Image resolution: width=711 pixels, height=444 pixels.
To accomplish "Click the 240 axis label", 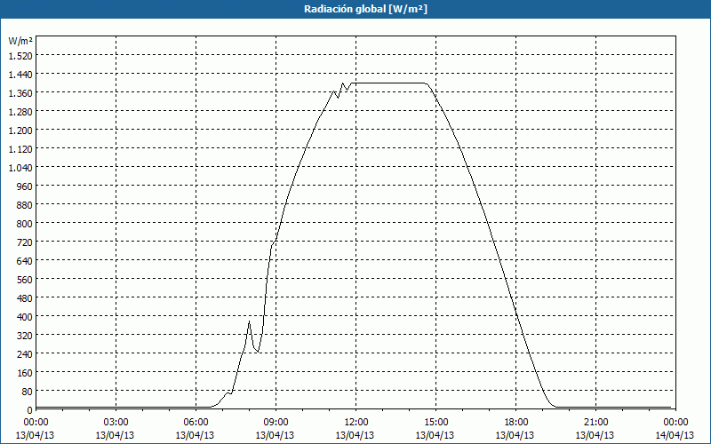I will [25, 353].
